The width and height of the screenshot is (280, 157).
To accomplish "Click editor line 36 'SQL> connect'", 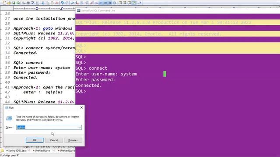I will (x=28, y=63).
